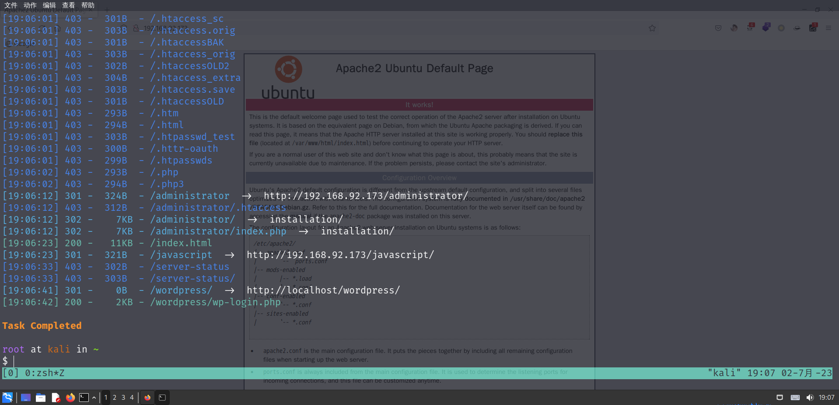Click the '/server-status/' path with trailing slash

pos(192,279)
